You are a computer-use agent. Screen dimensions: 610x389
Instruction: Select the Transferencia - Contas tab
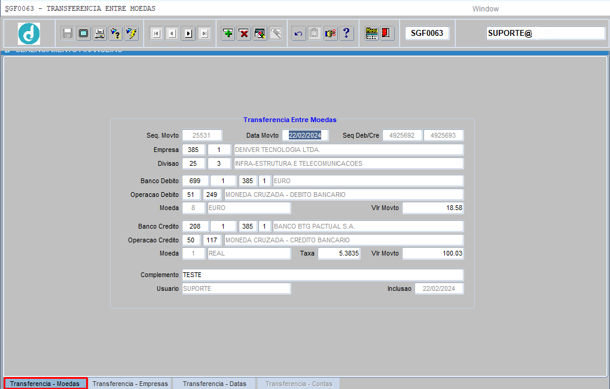tap(299, 384)
